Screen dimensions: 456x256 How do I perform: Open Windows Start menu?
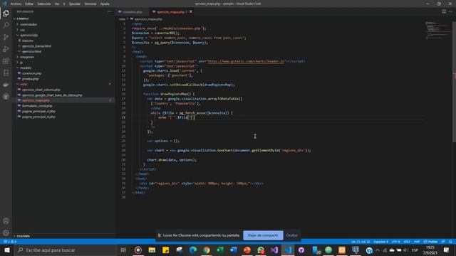coord(6,250)
